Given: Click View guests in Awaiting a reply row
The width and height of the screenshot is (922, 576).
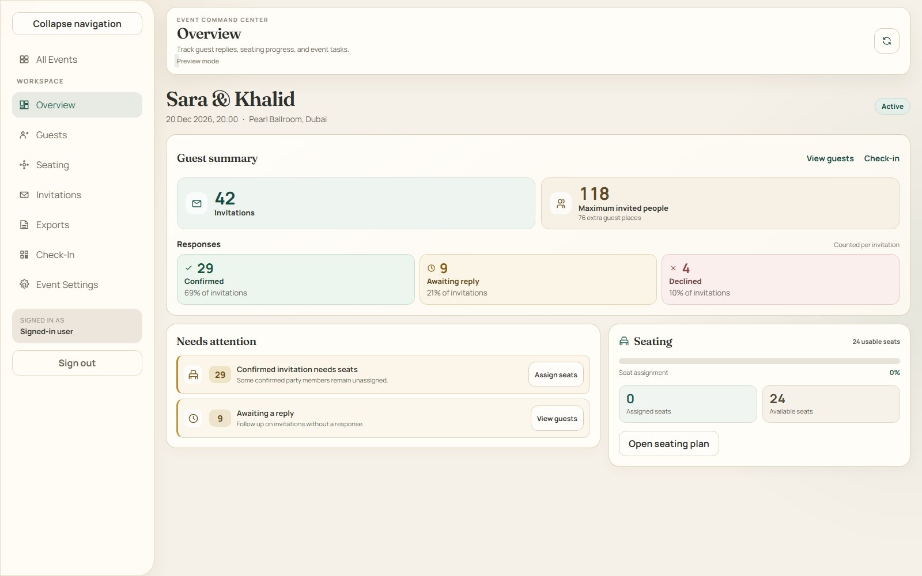Looking at the screenshot, I should click(557, 418).
